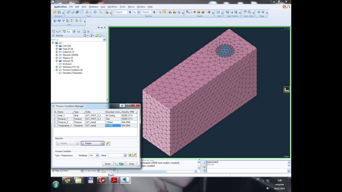Click the Simulation Parameters tree item

pos(72,73)
